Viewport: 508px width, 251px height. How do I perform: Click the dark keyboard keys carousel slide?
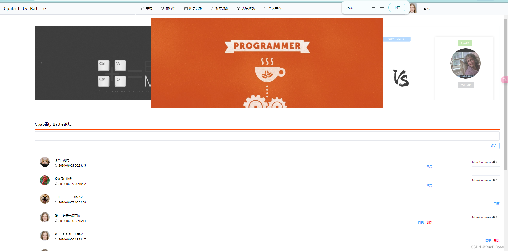[93, 63]
